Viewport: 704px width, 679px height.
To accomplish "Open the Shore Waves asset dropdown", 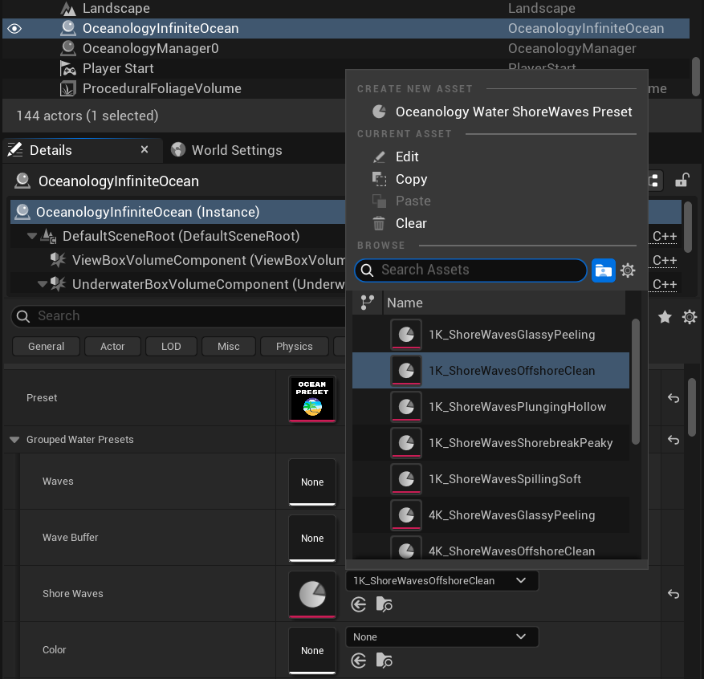I will [442, 580].
